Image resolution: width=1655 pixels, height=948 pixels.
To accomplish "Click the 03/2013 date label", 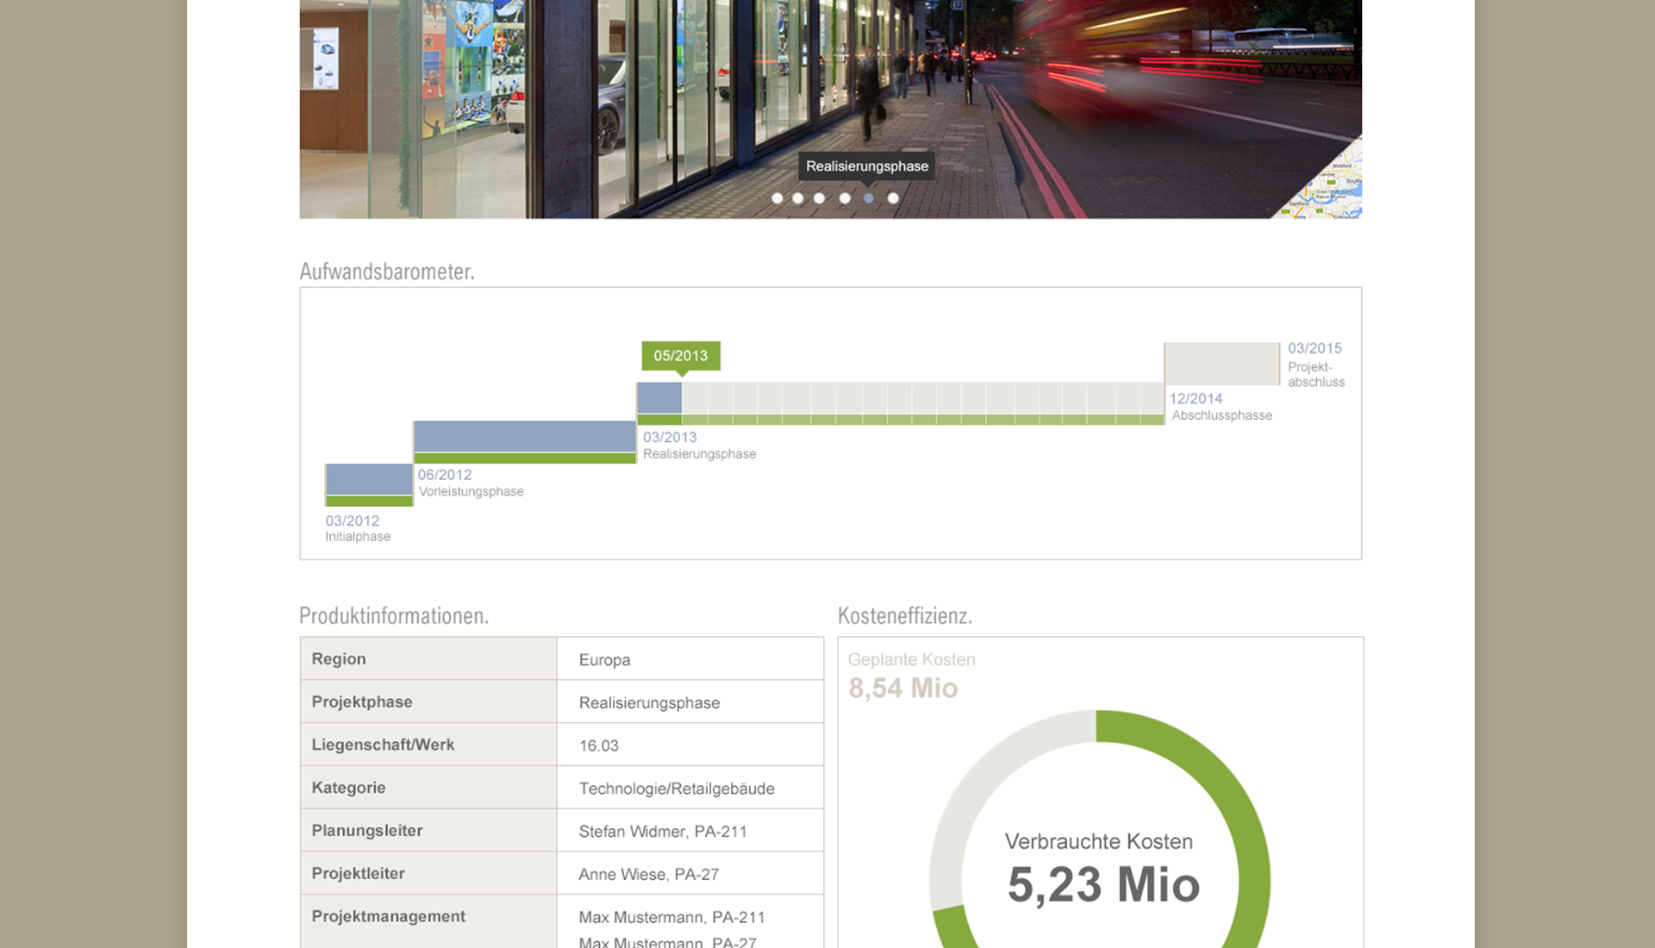I will coord(670,437).
